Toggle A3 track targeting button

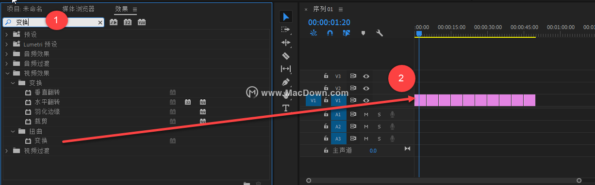338,139
